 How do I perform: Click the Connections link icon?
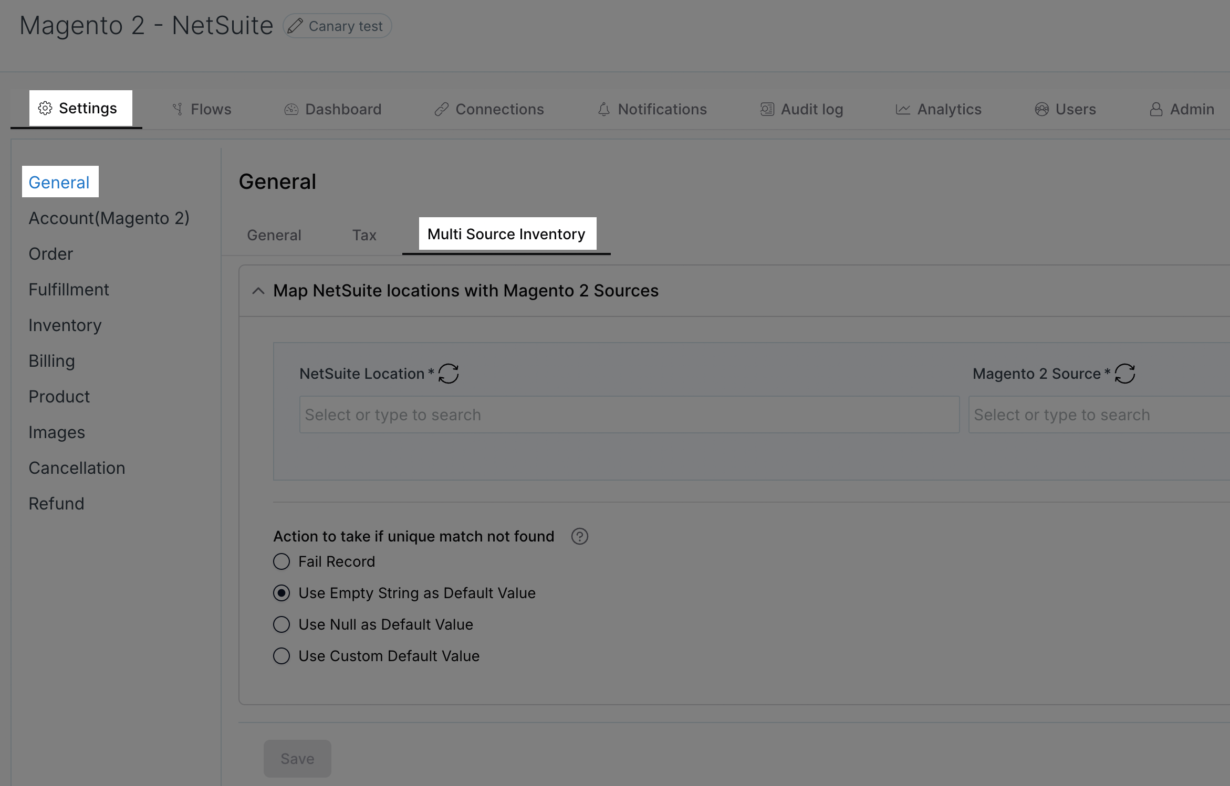tap(442, 109)
